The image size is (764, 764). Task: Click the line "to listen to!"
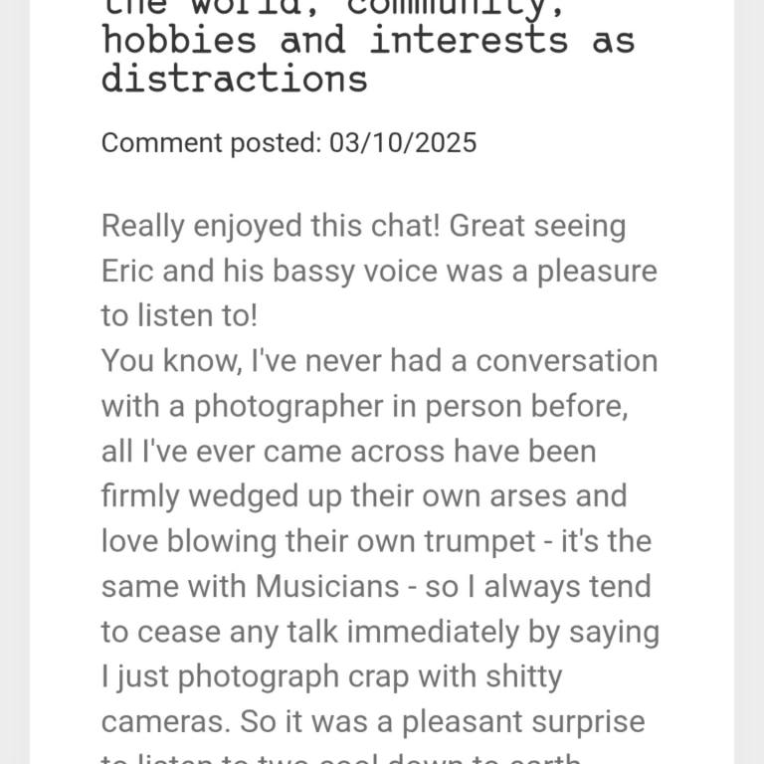179,315
